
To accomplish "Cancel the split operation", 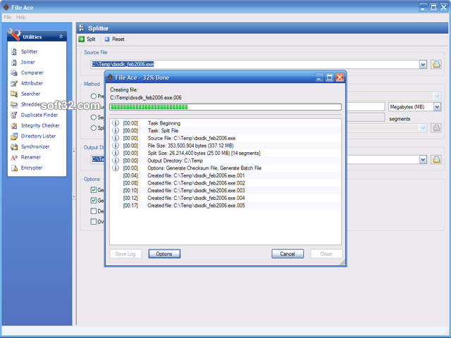I will [x=288, y=254].
